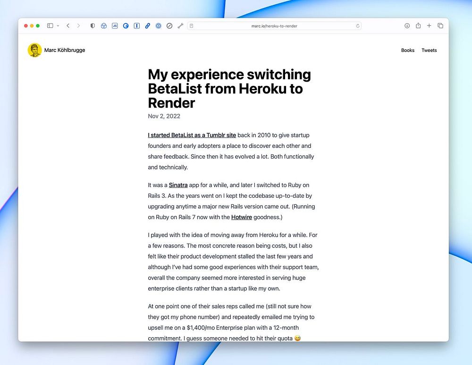Click the circle-slash blocker extension icon

(x=169, y=26)
